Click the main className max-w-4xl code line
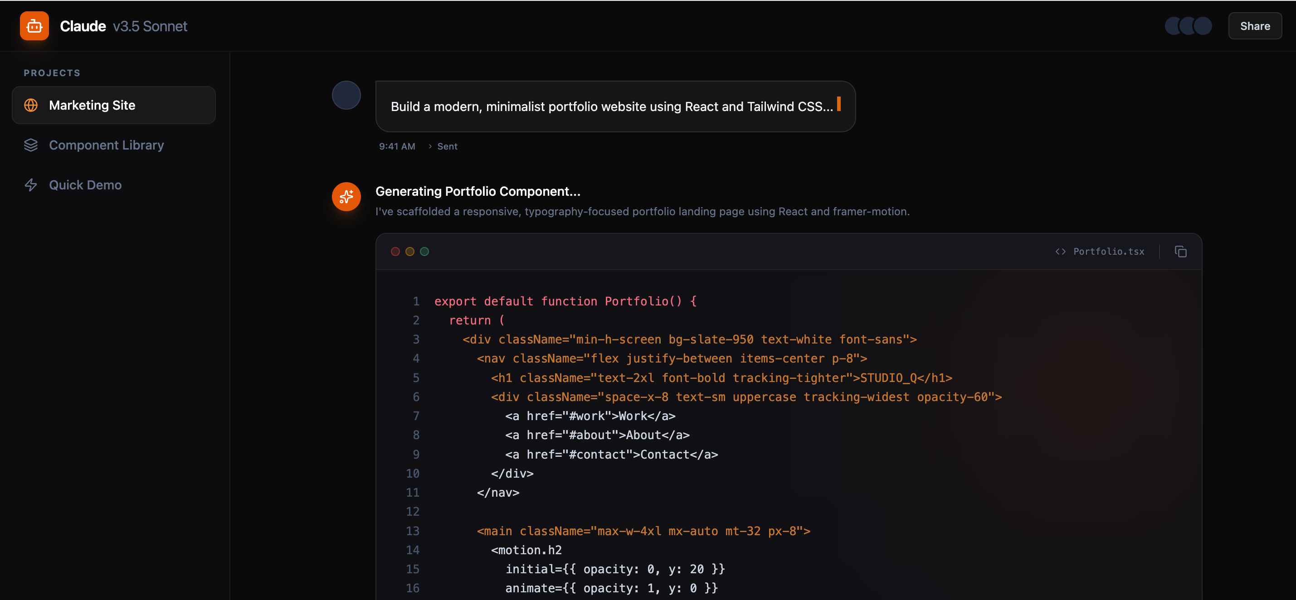Screen dimensions: 1296x600 coord(643,531)
